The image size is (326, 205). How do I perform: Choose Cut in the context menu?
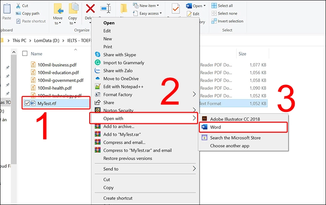pos(107,180)
